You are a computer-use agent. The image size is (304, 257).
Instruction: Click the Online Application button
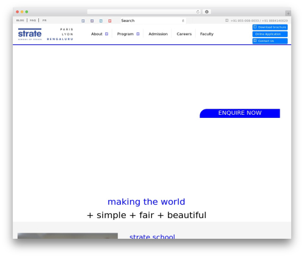click(x=270, y=34)
